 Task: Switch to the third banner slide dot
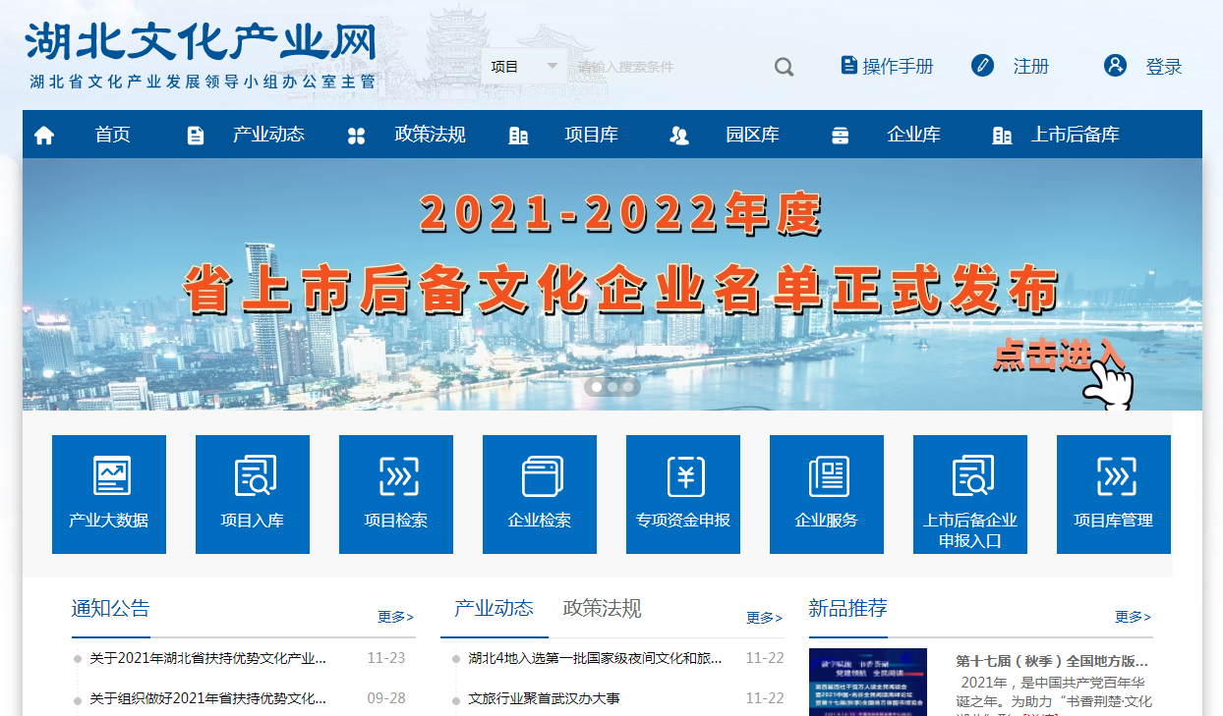click(628, 387)
